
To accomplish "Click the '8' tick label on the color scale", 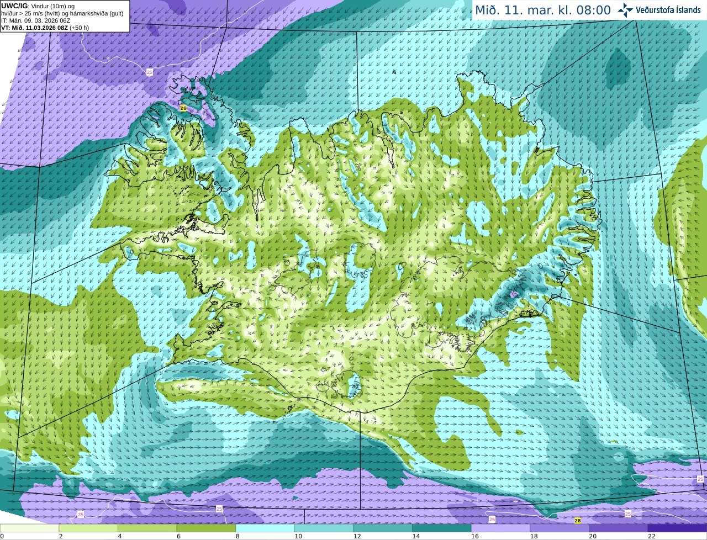I will (237, 536).
